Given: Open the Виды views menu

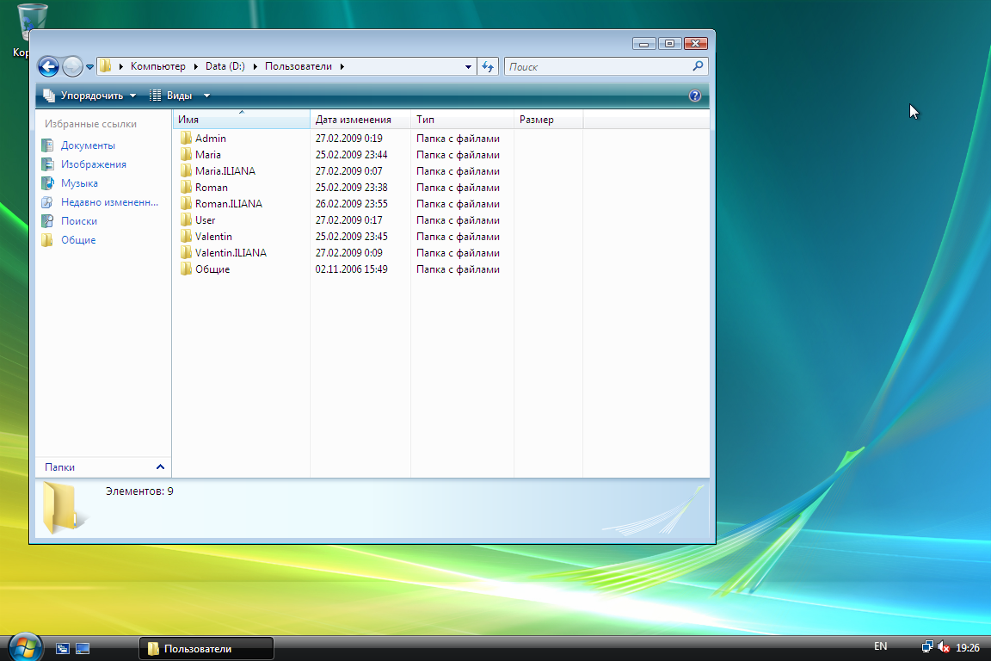Looking at the screenshot, I should pos(179,96).
